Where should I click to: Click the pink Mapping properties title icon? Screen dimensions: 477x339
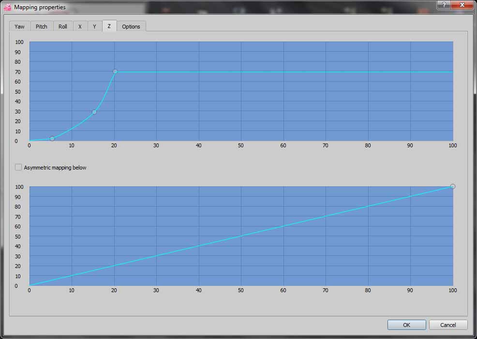point(8,7)
